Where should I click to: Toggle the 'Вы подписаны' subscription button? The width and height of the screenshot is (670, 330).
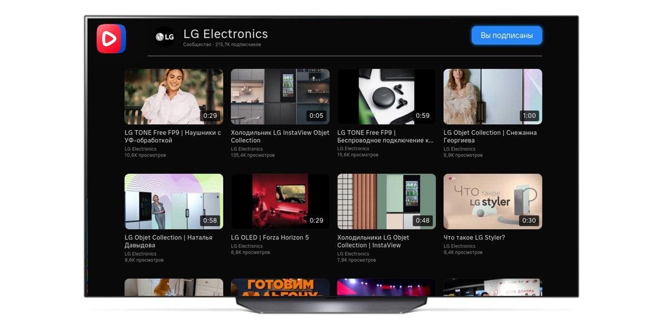point(506,35)
